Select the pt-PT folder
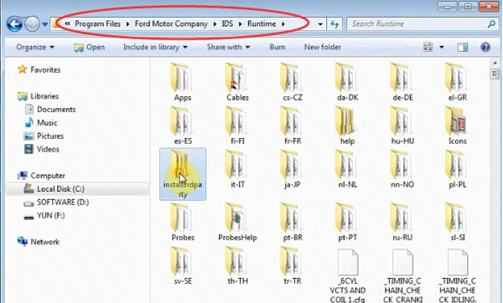Viewport: 503px width, 303px height. tap(347, 223)
